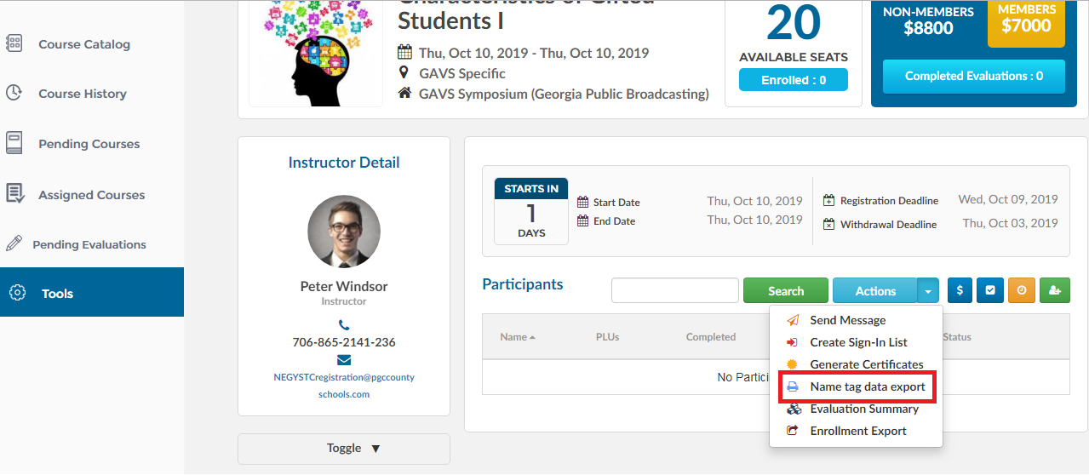1089x475 pixels.
Task: Expand the Toggle panel button
Action: 344,449
